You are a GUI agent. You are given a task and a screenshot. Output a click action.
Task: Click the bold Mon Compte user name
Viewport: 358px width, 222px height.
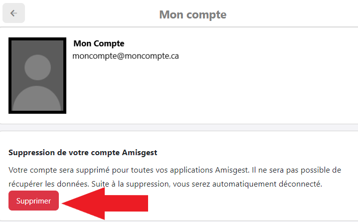point(99,43)
